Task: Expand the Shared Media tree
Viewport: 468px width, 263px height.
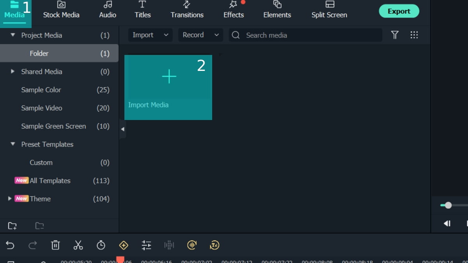Action: (x=13, y=72)
